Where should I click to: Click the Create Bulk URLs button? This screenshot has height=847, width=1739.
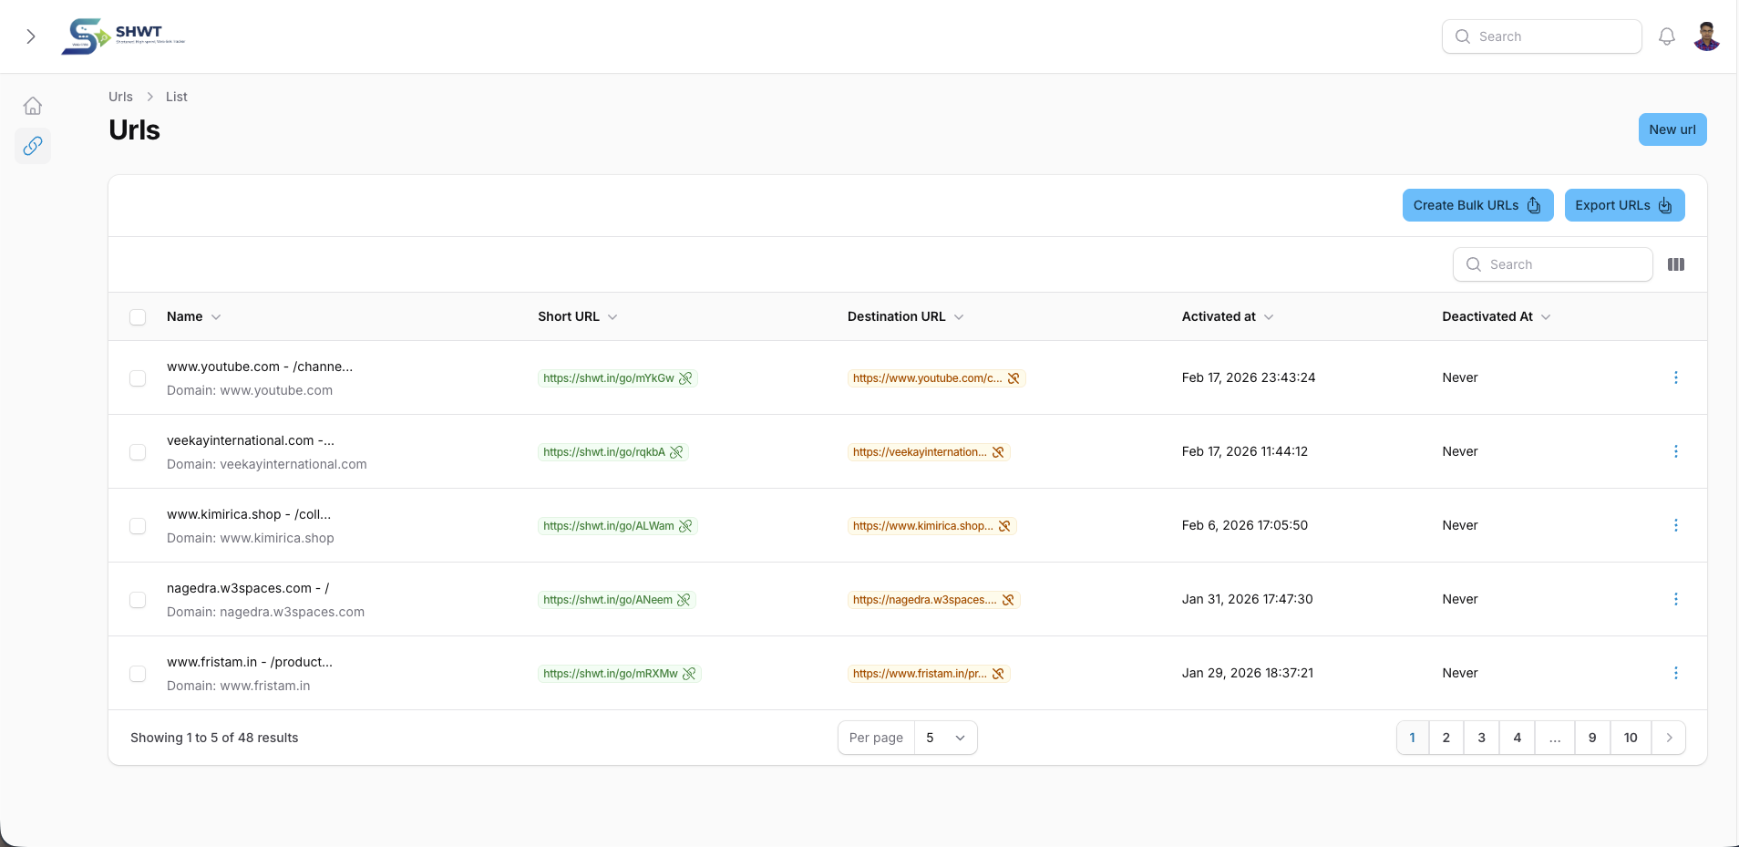[x=1477, y=205]
